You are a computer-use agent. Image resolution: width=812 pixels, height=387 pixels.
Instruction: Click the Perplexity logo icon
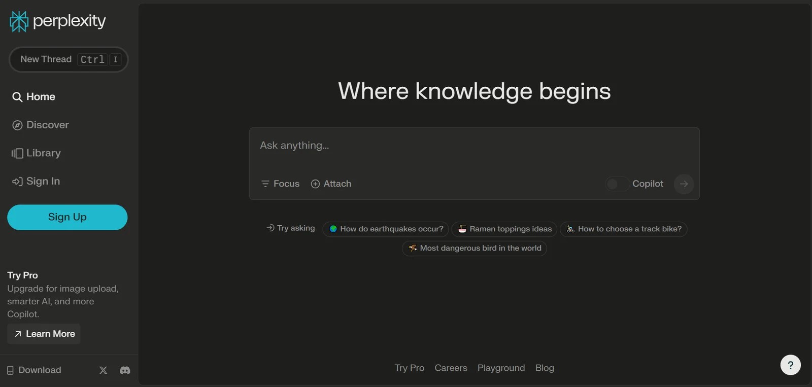(x=19, y=21)
